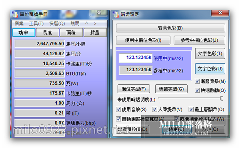Click the 背景色彩(B) button

(x=170, y=28)
